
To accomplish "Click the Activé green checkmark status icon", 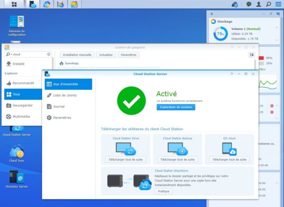I will pyautogui.click(x=131, y=101).
